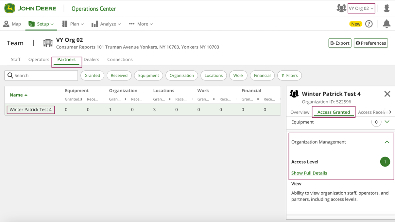
Task: Toggle the Granted filter chip
Action: [x=92, y=75]
